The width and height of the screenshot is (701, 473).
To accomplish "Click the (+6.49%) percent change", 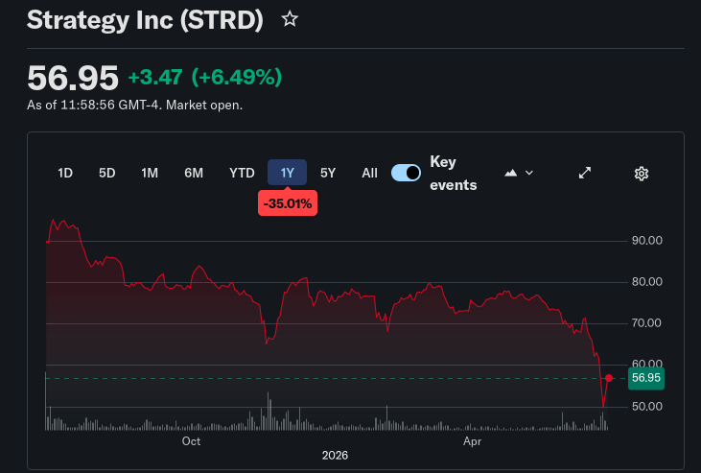I will 237,77.
